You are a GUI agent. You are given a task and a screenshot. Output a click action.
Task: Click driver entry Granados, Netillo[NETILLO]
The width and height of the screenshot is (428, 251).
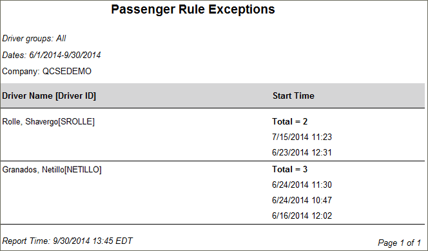52,170
